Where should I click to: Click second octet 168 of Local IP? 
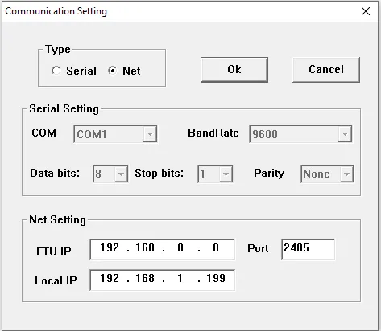tap(145, 278)
